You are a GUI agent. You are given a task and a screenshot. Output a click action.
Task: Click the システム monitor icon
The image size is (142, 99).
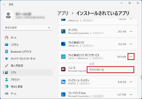[6, 45]
